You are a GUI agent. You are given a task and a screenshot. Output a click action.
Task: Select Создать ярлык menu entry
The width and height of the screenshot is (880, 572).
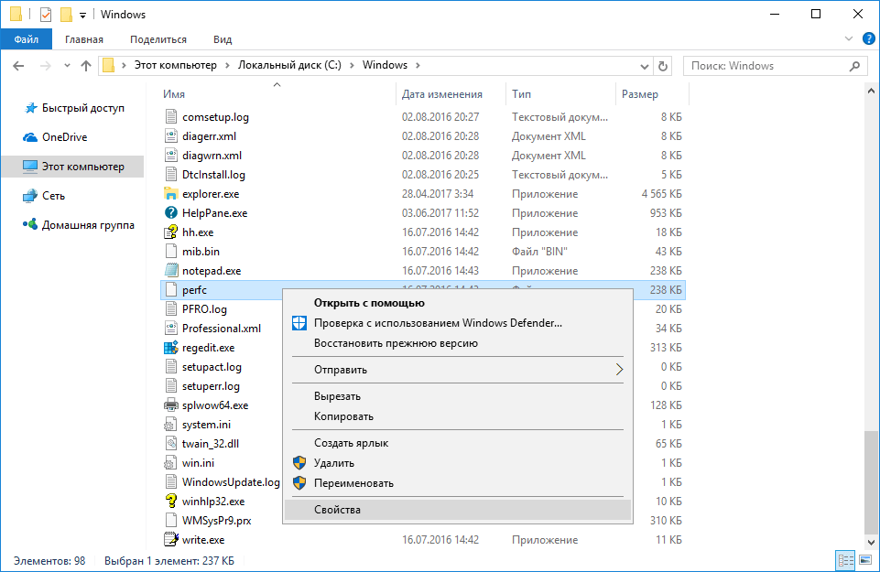(x=457, y=442)
